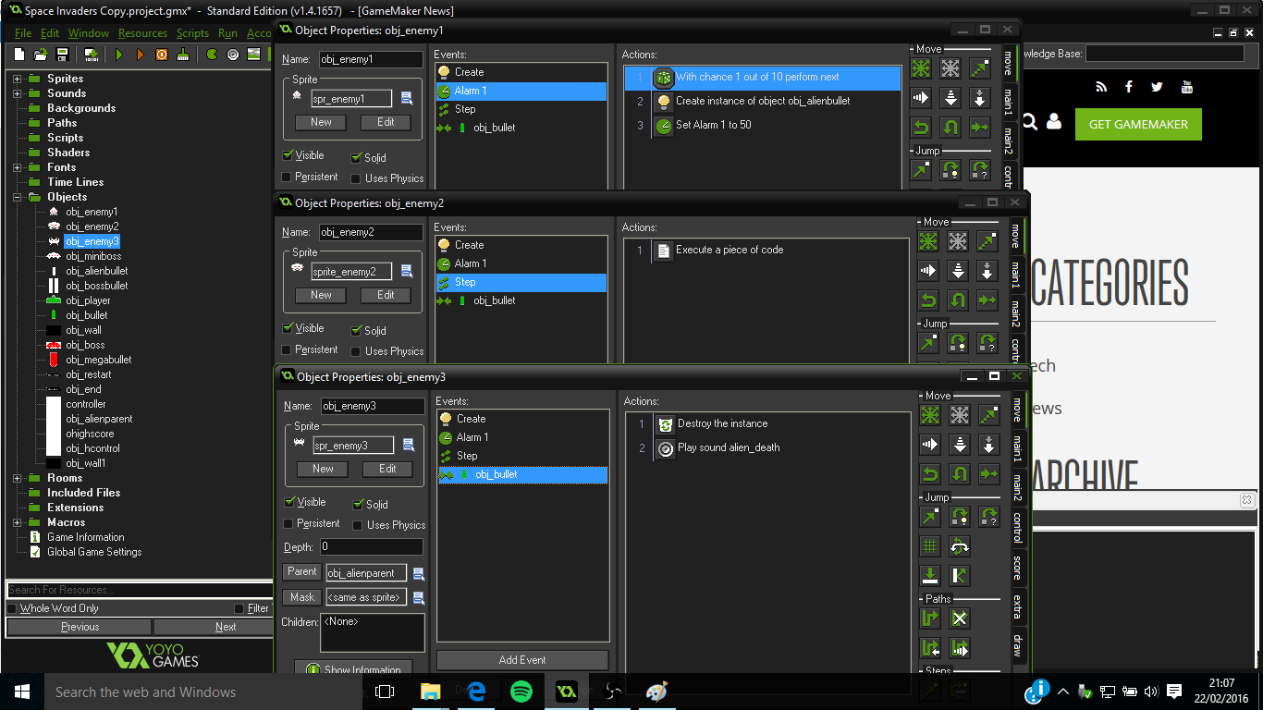The image size is (1263, 710).
Task: Open Spotify from the taskbar
Action: point(521,692)
